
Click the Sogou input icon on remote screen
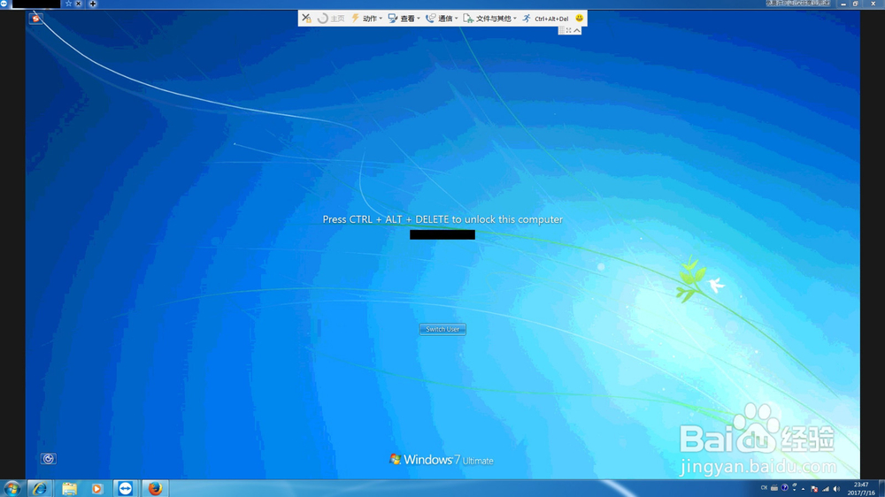tap(35, 19)
